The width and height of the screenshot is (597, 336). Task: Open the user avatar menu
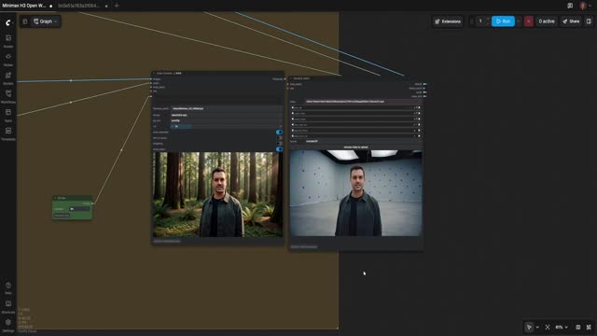(x=582, y=6)
